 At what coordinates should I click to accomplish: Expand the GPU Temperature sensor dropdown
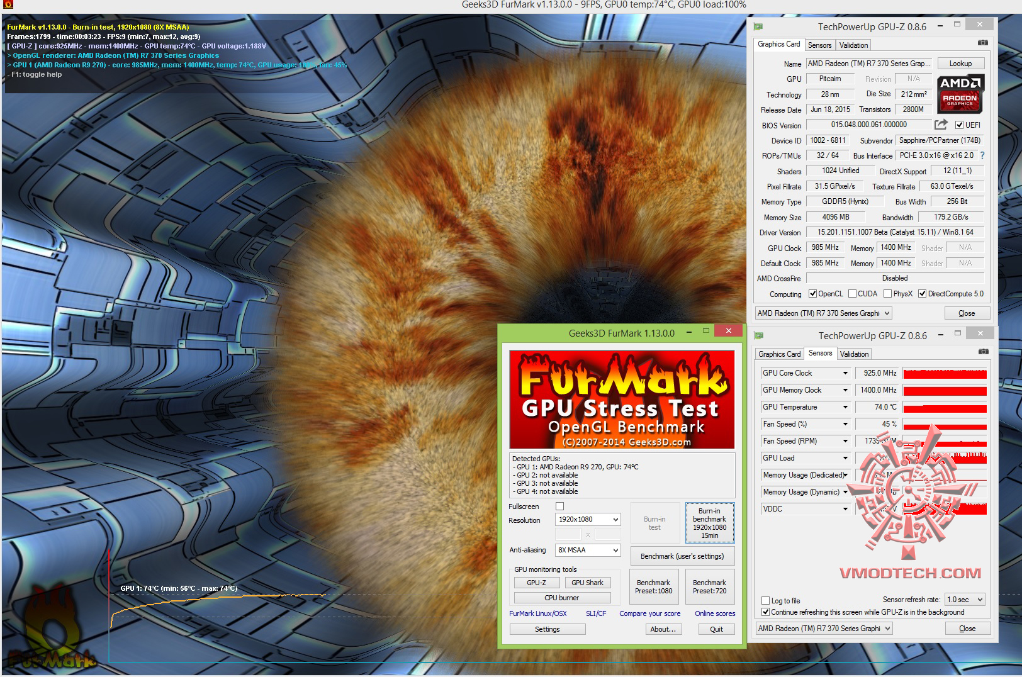(x=845, y=407)
